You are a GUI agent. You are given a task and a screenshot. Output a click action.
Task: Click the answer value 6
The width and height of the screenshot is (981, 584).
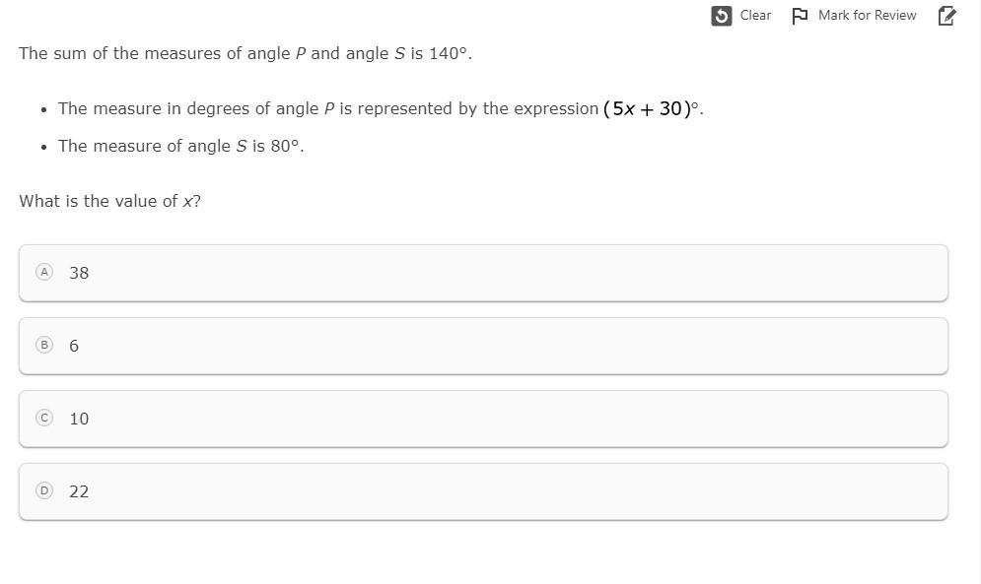point(74,346)
